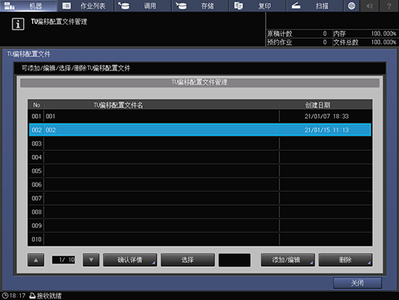The width and height of the screenshot is (399, 300).
Task: Select empty row 009
Action: click(x=200, y=226)
